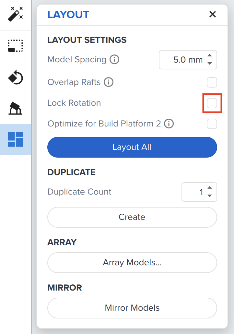This screenshot has width=234, height=334.
Task: Open the Size tool in the sidebar
Action: pos(15,45)
